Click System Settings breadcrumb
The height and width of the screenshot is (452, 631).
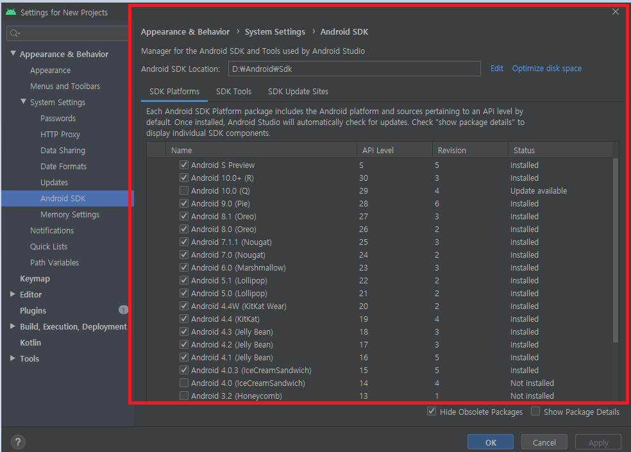275,31
